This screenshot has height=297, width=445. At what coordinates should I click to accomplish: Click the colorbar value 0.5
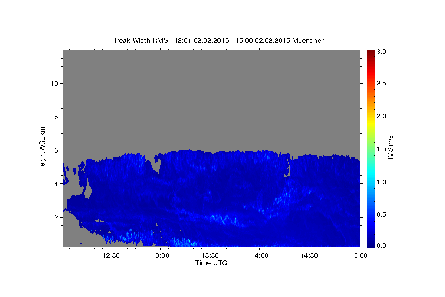(x=382, y=215)
